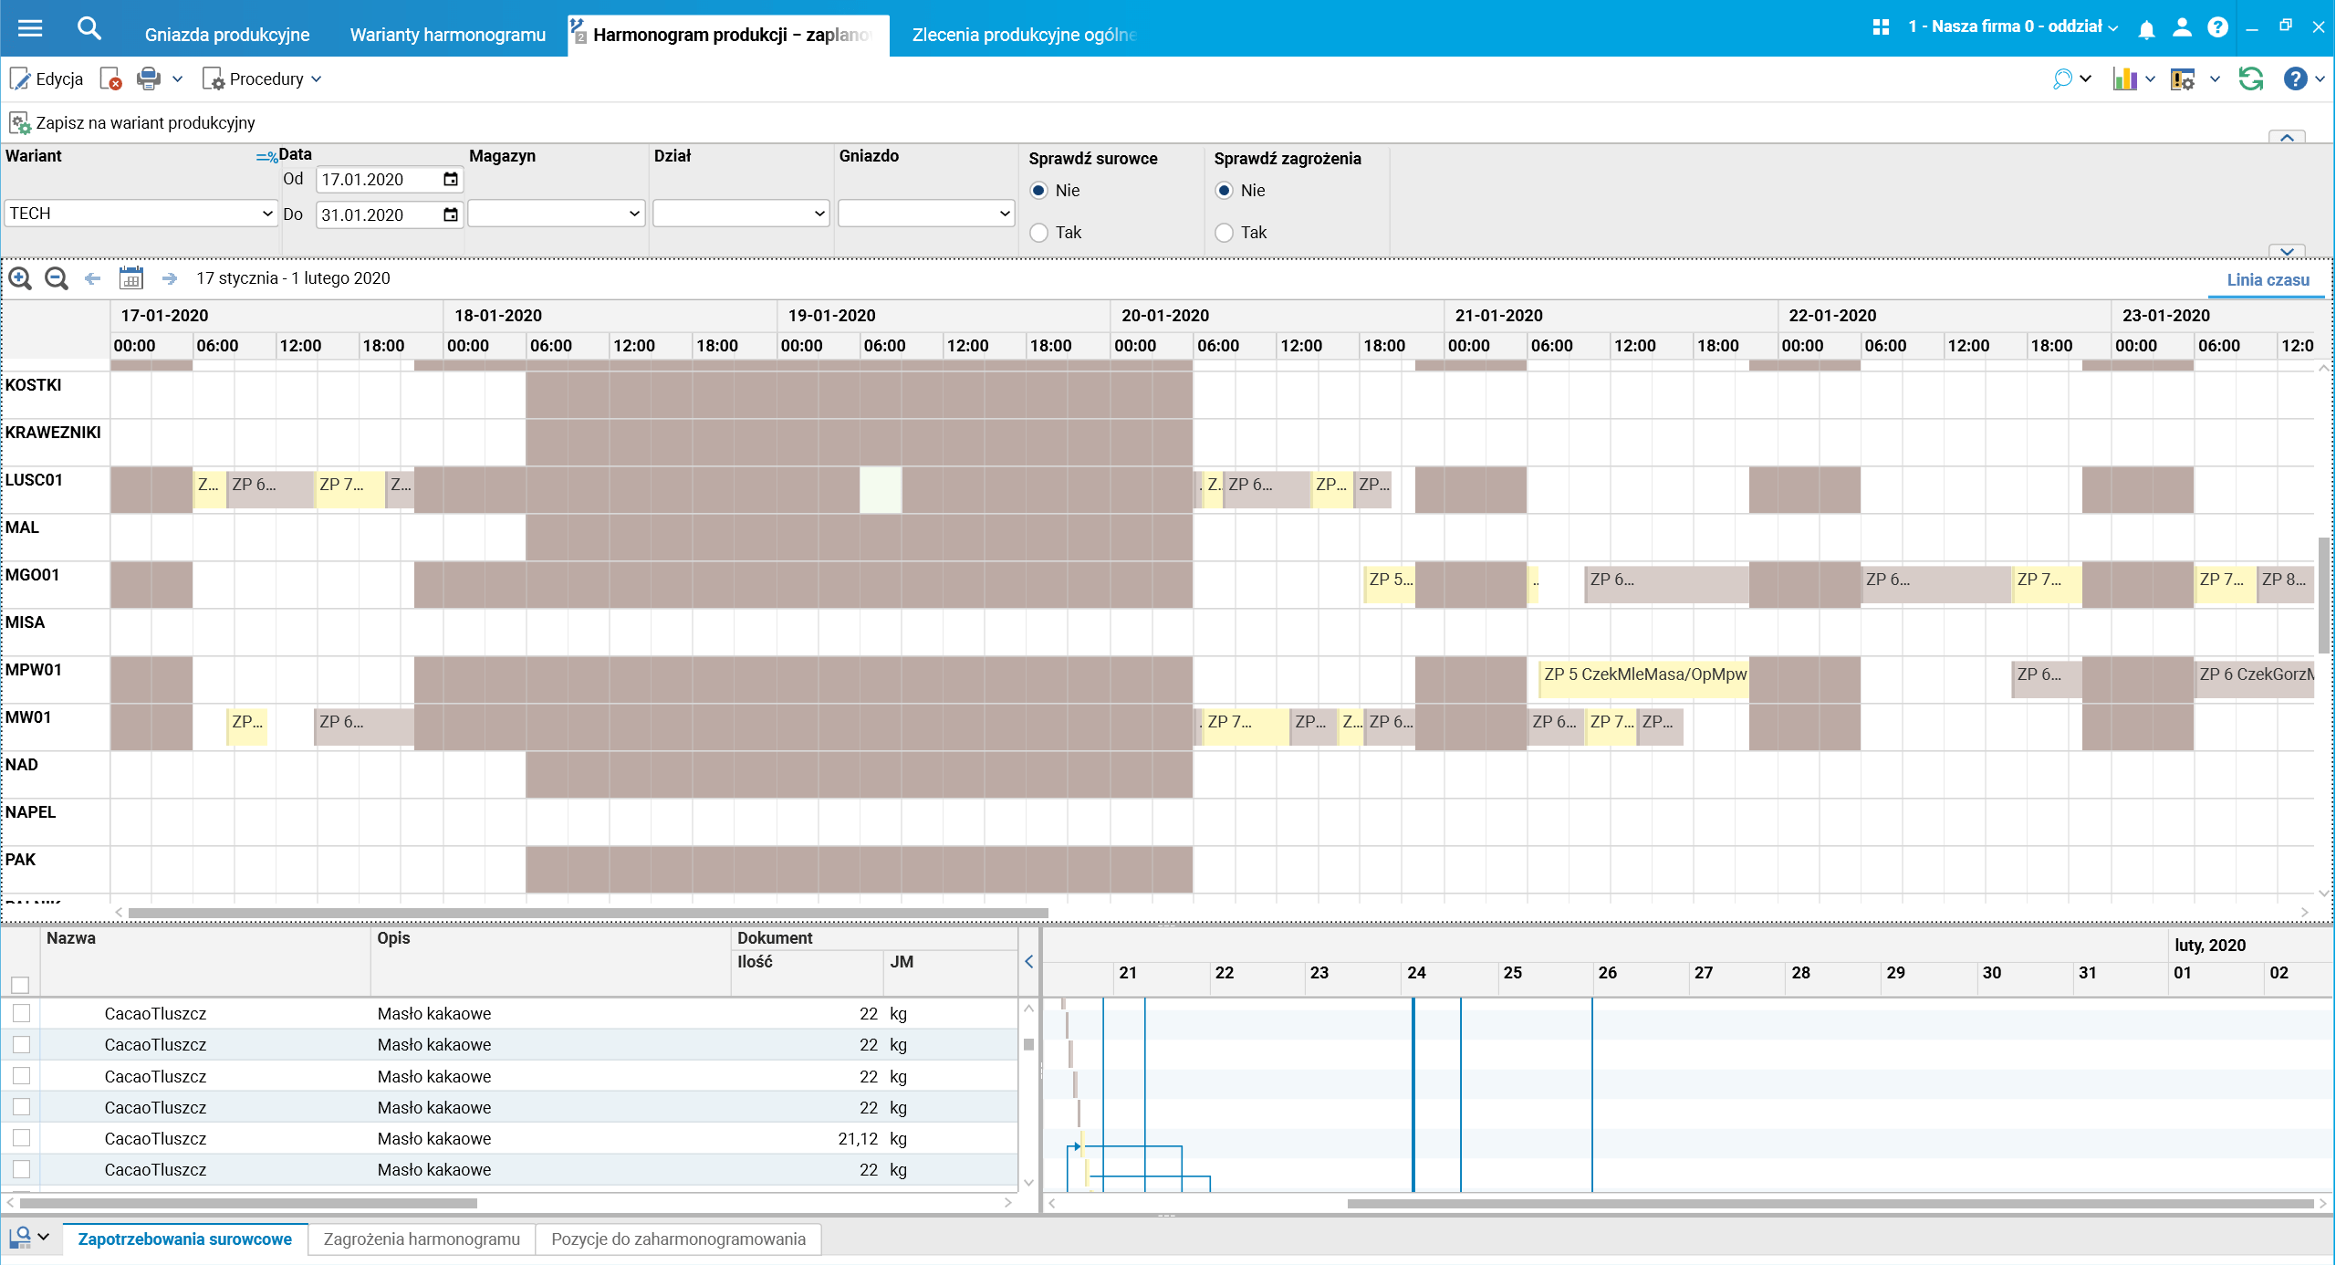The width and height of the screenshot is (2336, 1265).
Task: Expand the Wariant TECH dropdown
Action: tap(267, 214)
